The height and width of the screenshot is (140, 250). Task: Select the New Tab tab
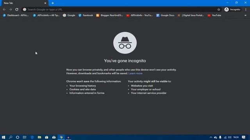click(24, 3)
